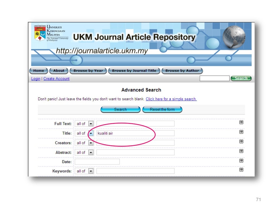Click the 'Date:' label

[67, 162]
